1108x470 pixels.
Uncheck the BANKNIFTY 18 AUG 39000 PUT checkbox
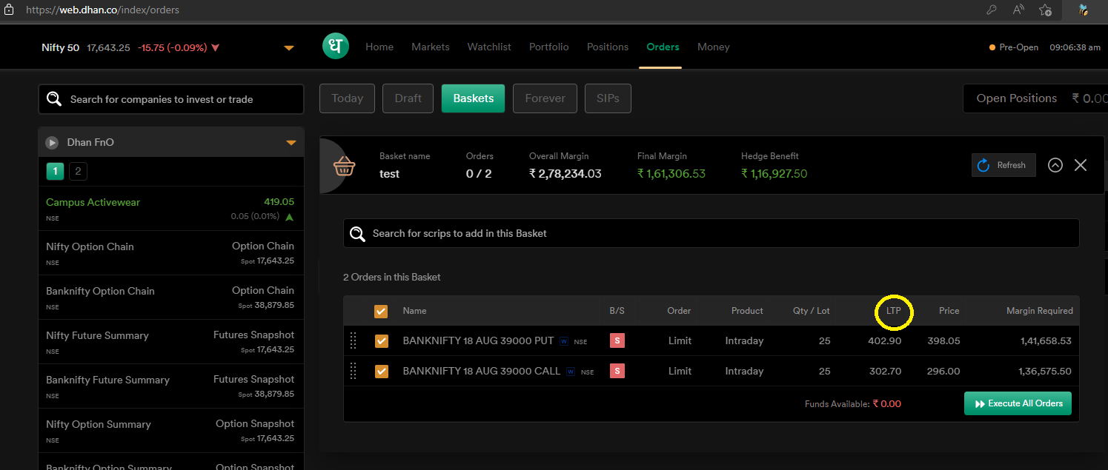click(381, 341)
